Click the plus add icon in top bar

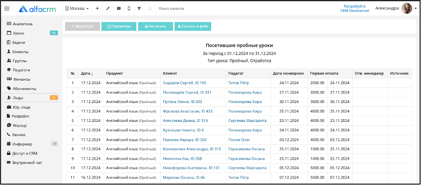click(97, 8)
